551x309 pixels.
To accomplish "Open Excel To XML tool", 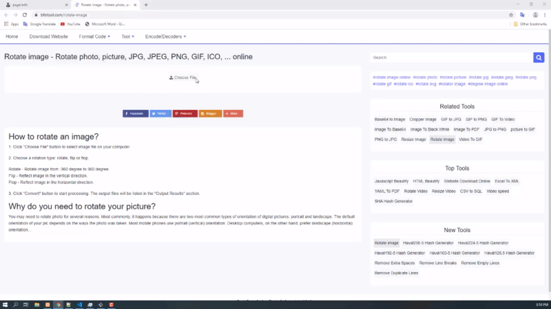I will (507, 181).
